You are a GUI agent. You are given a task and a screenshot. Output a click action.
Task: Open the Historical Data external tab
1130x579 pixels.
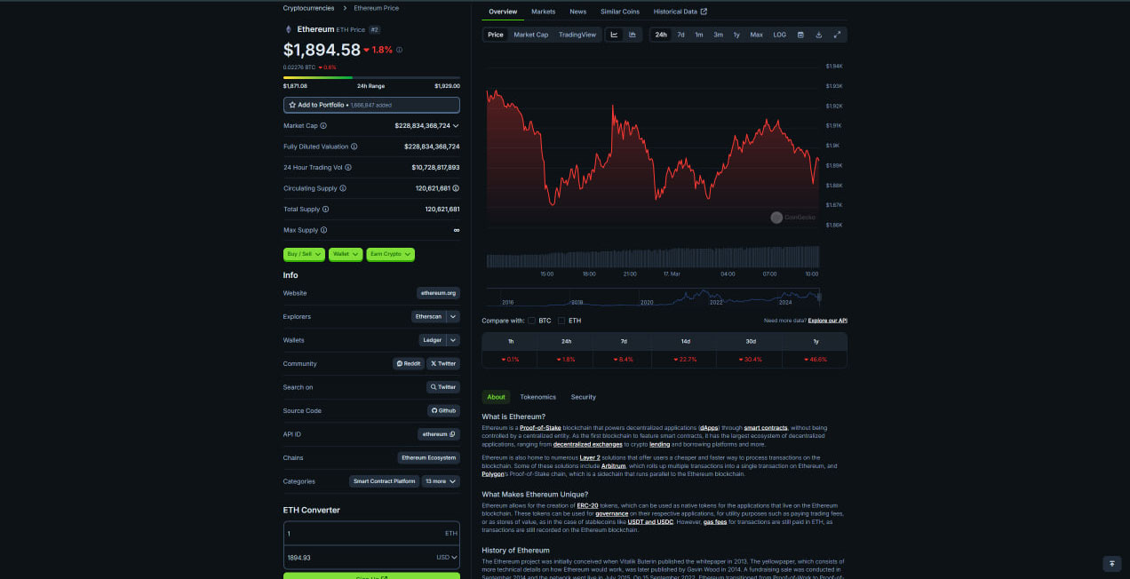pyautogui.click(x=680, y=12)
